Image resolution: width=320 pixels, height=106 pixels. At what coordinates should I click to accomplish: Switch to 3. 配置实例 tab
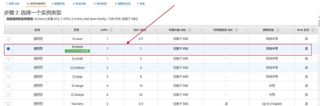[58, 4]
